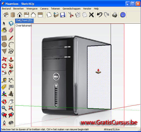This screenshot has height=132, width=141.
Task: Open the Bestand menu
Action: pos(6,9)
